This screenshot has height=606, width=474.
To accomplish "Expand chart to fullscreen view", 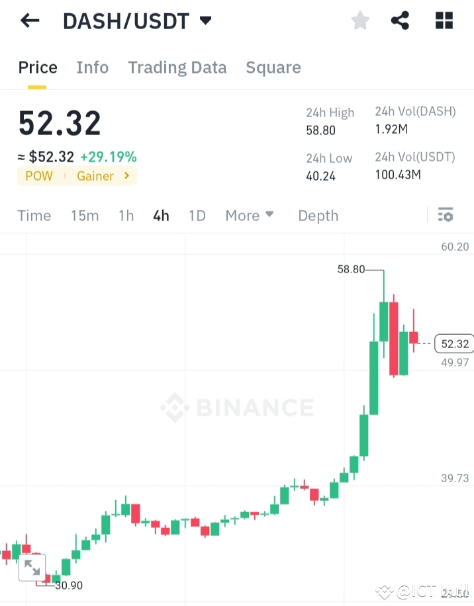I will (x=33, y=567).
